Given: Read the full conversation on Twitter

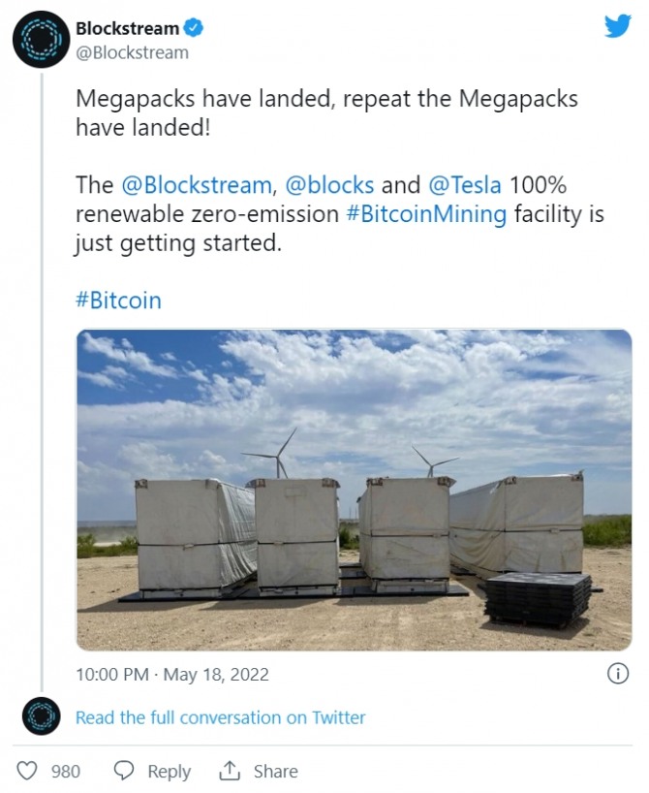Looking at the screenshot, I should click(221, 717).
